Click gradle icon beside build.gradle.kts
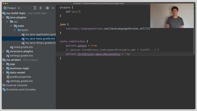The image size is (197, 111). point(12,47)
